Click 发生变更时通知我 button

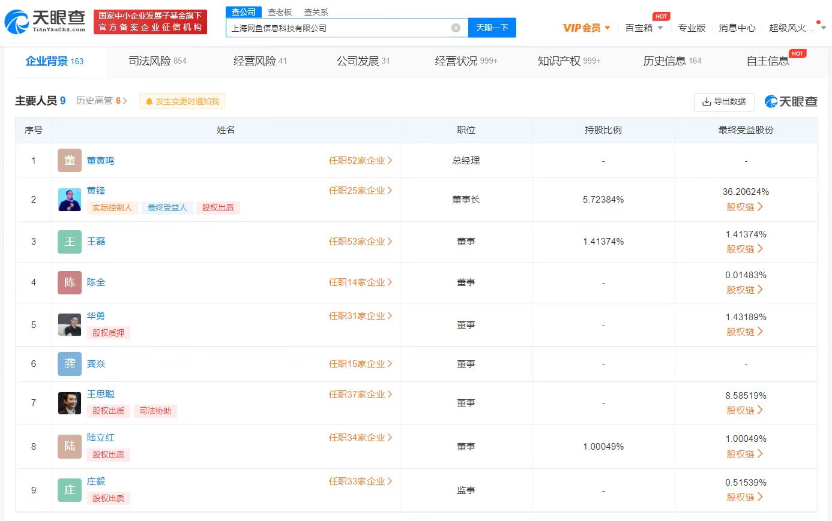[182, 101]
